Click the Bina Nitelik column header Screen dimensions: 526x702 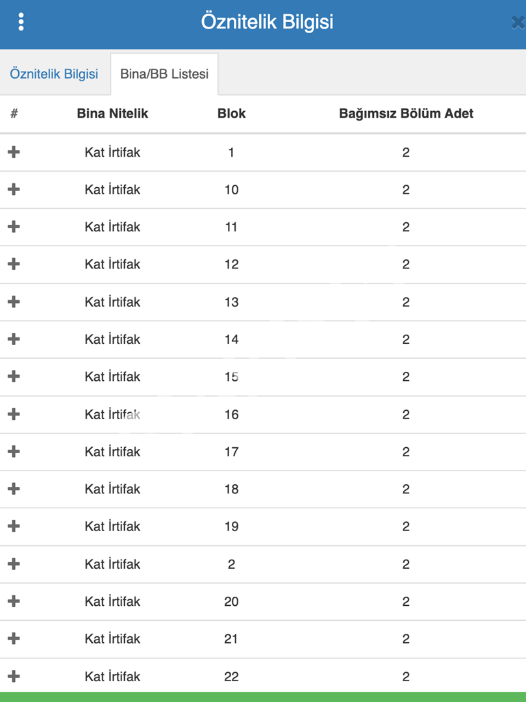point(112,113)
